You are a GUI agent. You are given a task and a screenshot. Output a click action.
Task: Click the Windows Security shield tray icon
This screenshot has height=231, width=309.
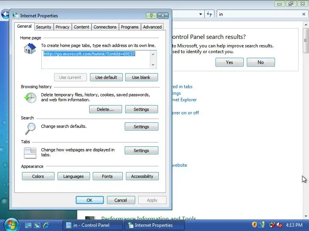click(255, 224)
